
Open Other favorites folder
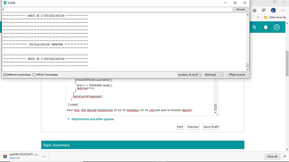pos(275,17)
